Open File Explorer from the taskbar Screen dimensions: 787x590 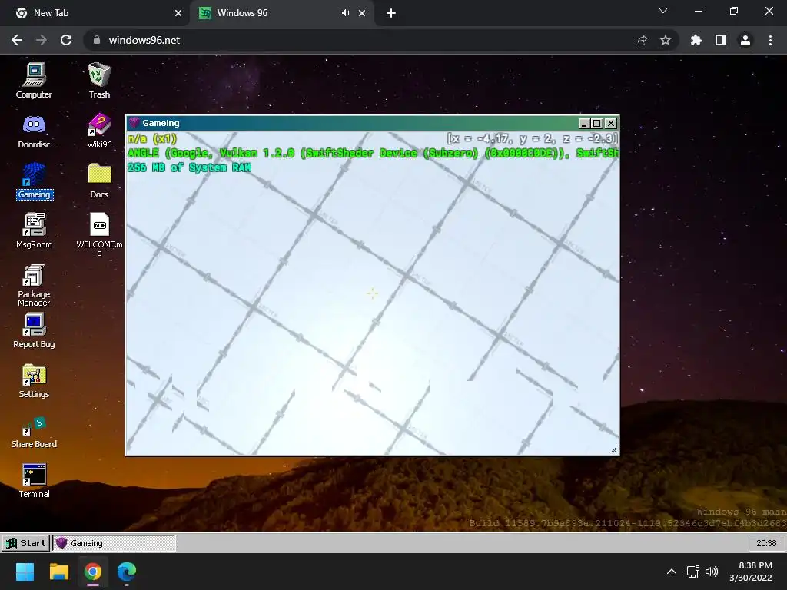point(58,572)
